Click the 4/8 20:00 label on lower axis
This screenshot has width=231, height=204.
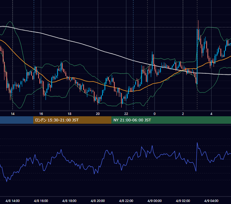[x=98, y=201]
